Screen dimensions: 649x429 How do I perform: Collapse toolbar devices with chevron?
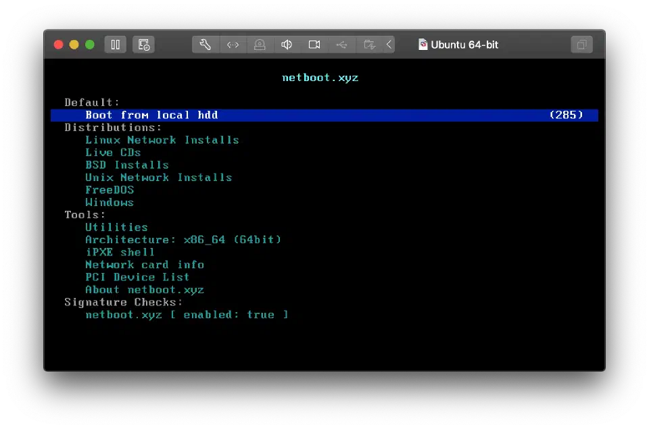click(389, 45)
